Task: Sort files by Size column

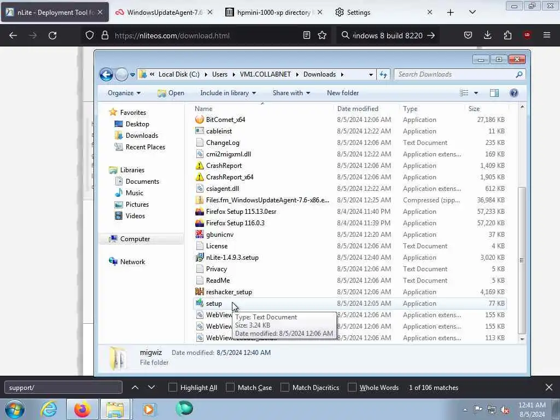Action: pyautogui.click(x=474, y=109)
